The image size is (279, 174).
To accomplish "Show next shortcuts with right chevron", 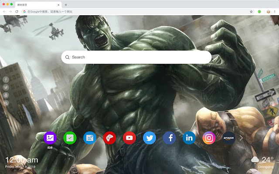I will click(241, 138).
